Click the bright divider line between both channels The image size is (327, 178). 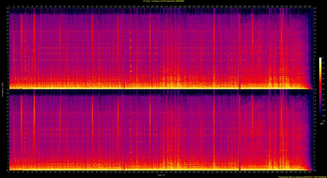pyautogui.click(x=159, y=89)
